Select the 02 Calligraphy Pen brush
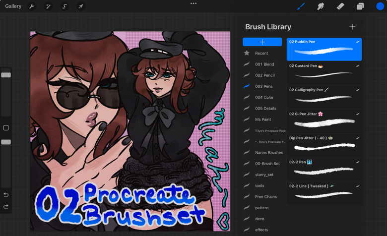 [324, 97]
